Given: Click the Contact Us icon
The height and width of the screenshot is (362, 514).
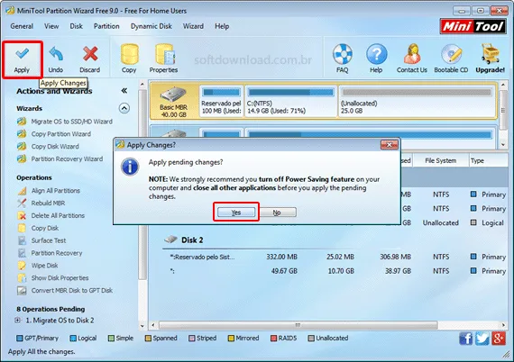Looking at the screenshot, I should 412,59.
